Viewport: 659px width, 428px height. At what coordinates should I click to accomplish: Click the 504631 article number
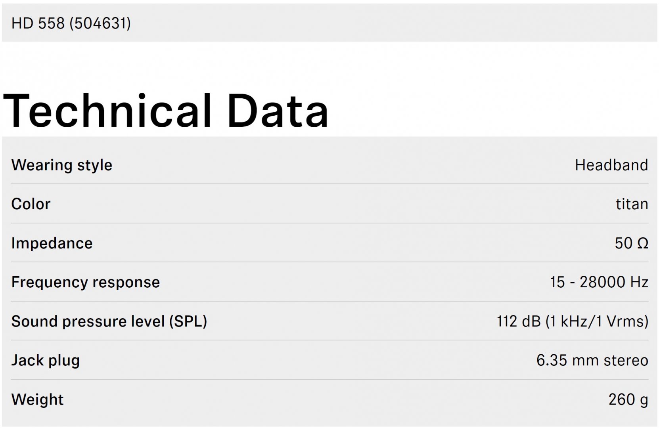(100, 23)
